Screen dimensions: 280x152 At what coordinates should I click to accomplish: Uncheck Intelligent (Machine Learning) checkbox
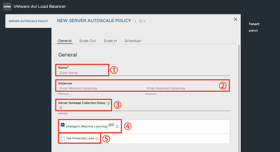(63, 125)
